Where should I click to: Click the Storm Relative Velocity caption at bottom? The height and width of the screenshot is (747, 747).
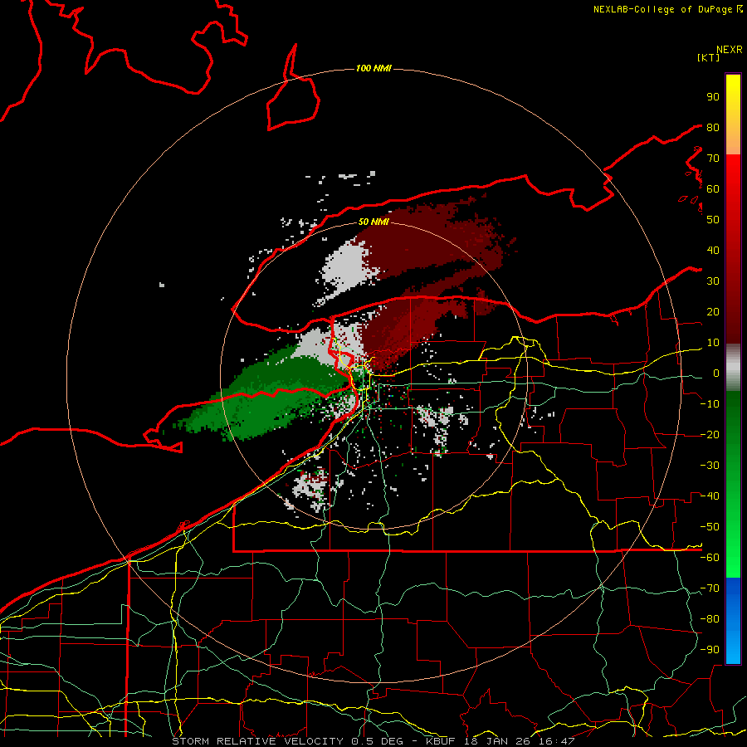(x=373, y=741)
